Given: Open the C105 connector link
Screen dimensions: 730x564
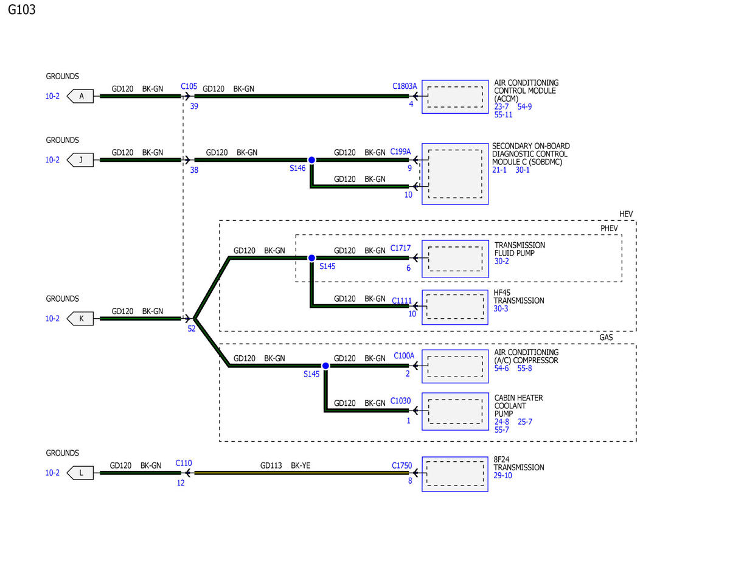Looking at the screenshot, I should (189, 86).
